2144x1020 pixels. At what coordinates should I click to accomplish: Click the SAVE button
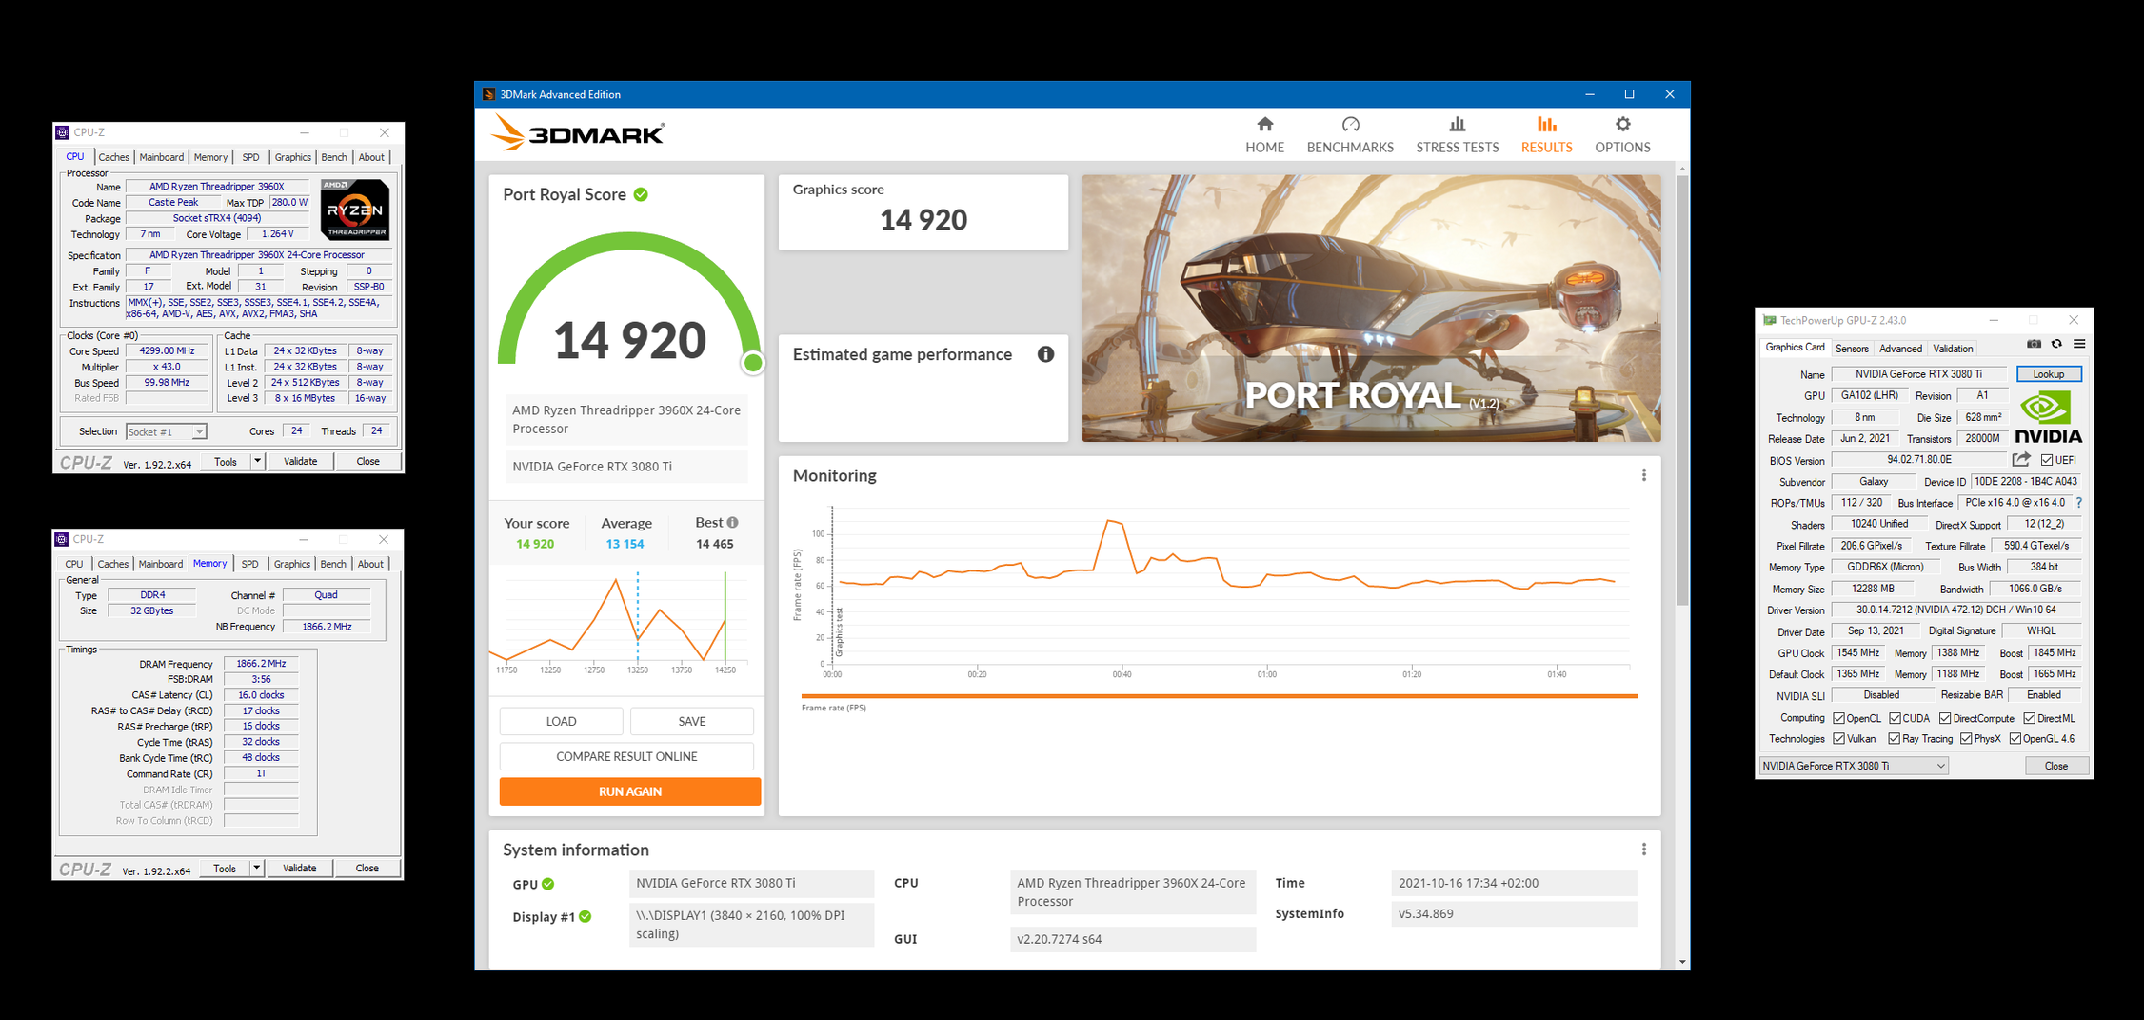coord(691,721)
